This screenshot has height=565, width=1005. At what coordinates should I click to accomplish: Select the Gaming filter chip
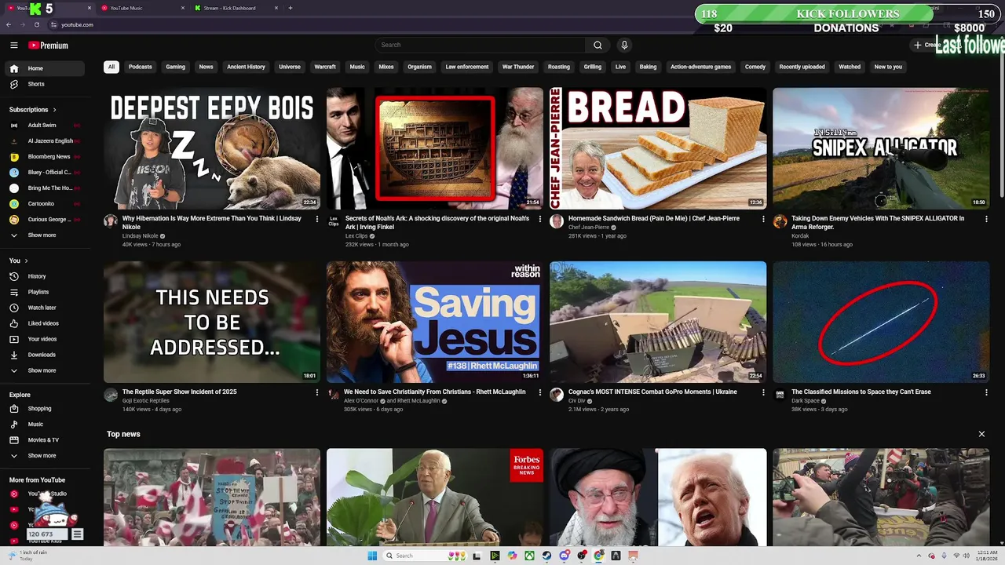coord(175,67)
